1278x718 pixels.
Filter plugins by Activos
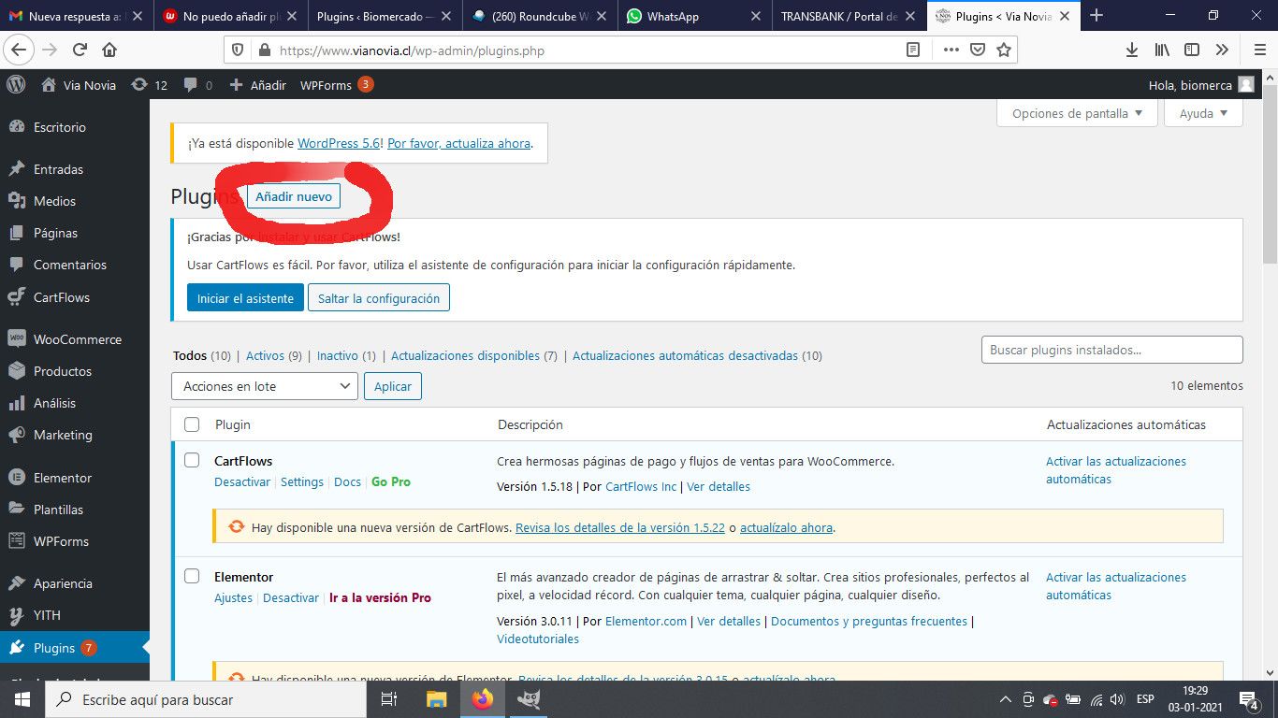[265, 356]
